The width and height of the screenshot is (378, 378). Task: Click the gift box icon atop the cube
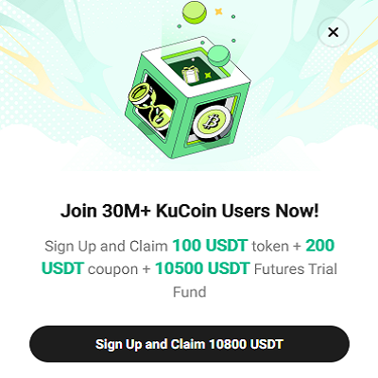point(189,75)
